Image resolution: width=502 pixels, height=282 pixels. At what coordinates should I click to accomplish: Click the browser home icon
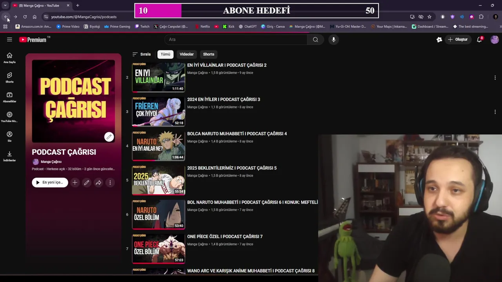[x=35, y=17]
